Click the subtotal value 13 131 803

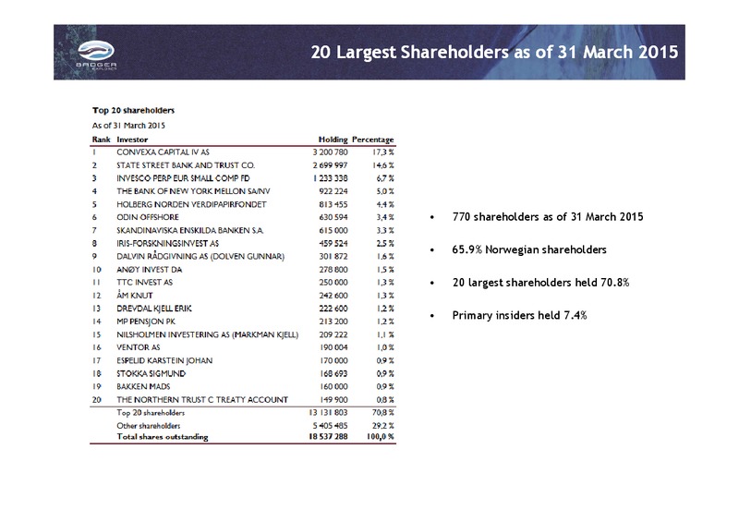click(328, 413)
